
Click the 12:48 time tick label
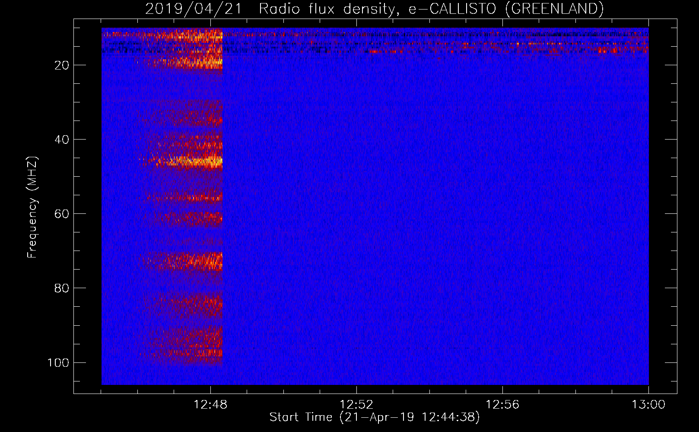coord(210,405)
